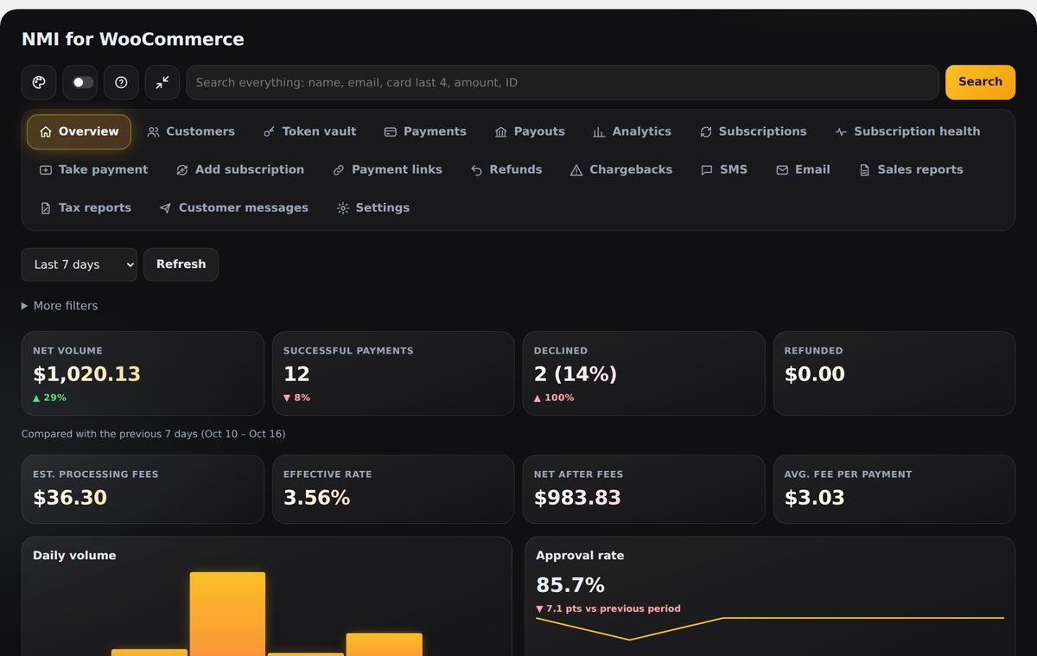Click the speech bubble icon for SMS
1037x656 pixels.
click(x=707, y=170)
